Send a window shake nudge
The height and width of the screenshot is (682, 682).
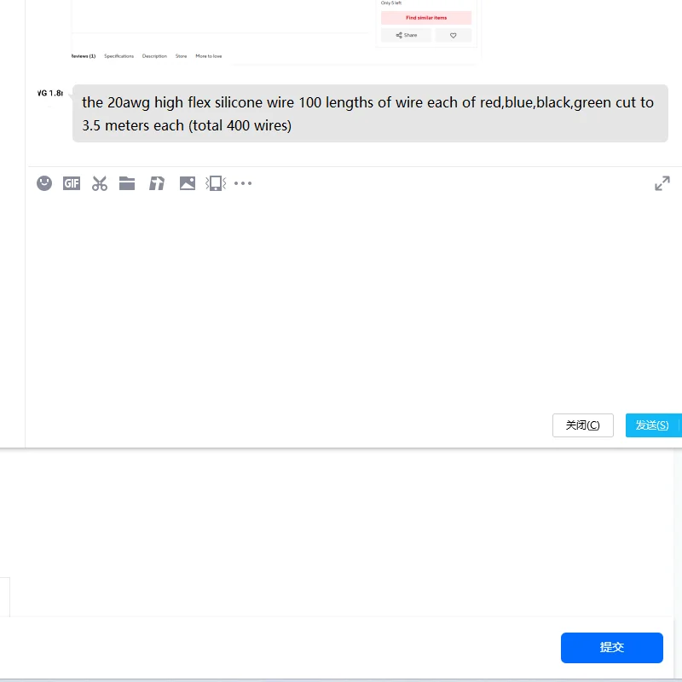point(216,183)
